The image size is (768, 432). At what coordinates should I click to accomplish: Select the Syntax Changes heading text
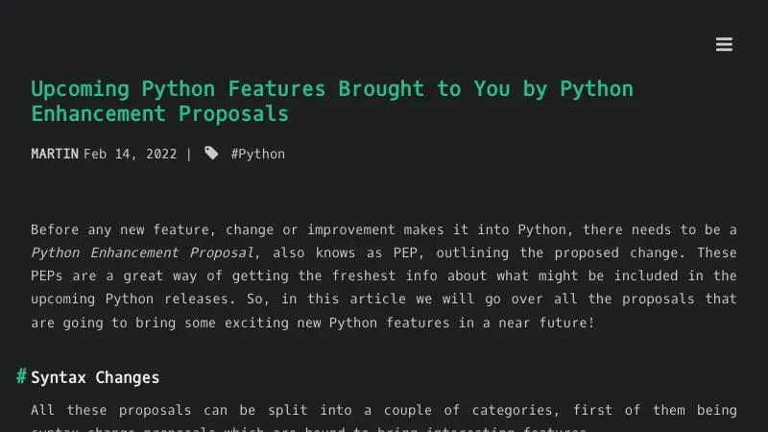coord(95,377)
